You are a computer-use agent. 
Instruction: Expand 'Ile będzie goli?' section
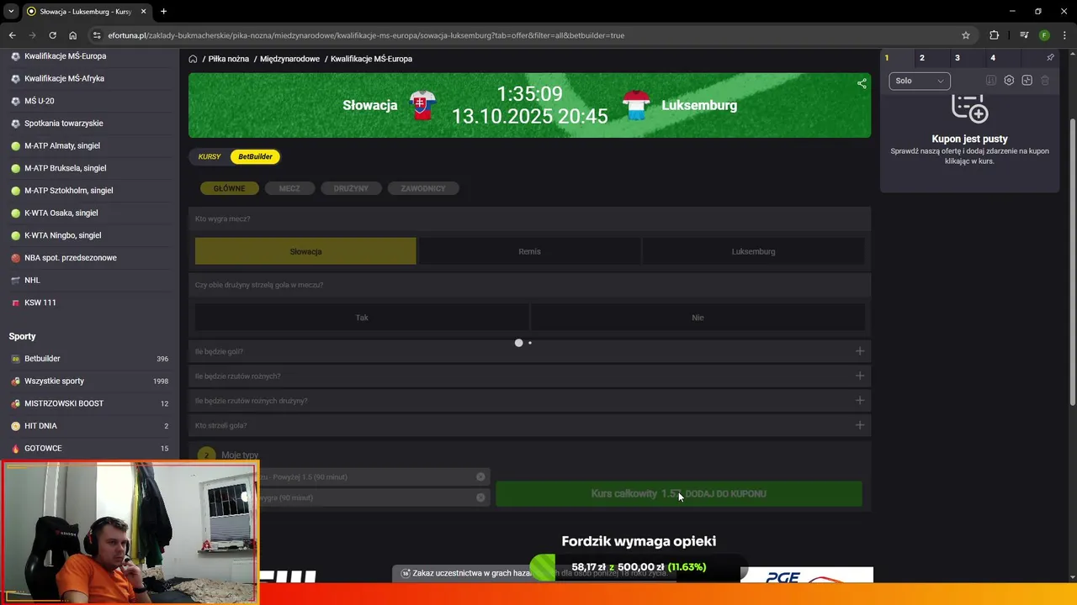529,351
